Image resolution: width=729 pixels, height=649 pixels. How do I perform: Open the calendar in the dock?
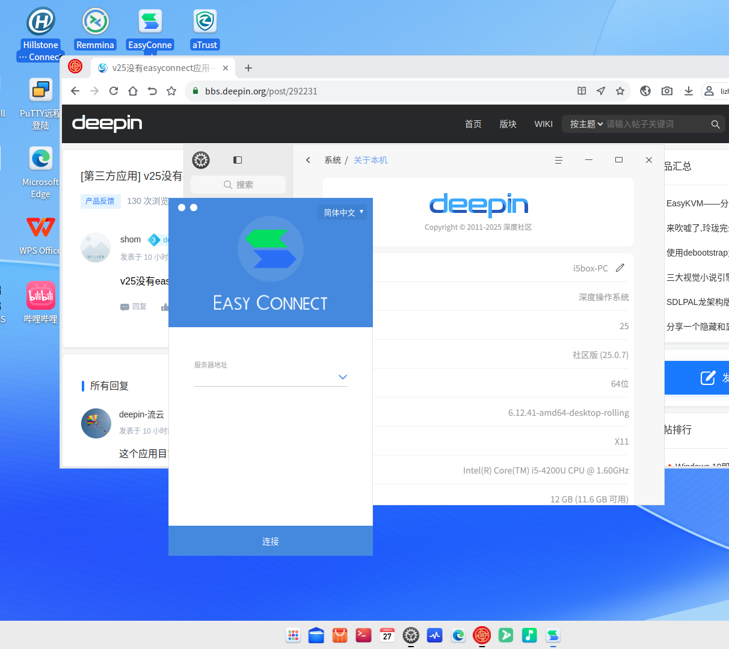tap(387, 635)
